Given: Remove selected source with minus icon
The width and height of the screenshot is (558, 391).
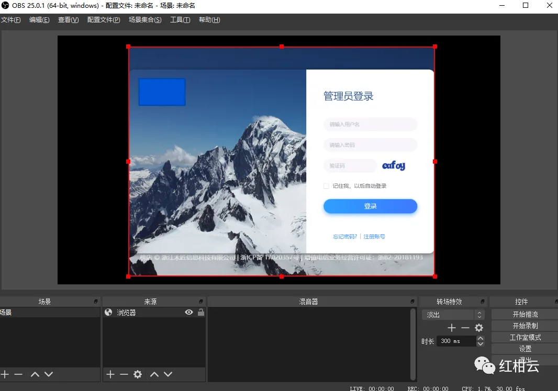Looking at the screenshot, I should 124,374.
